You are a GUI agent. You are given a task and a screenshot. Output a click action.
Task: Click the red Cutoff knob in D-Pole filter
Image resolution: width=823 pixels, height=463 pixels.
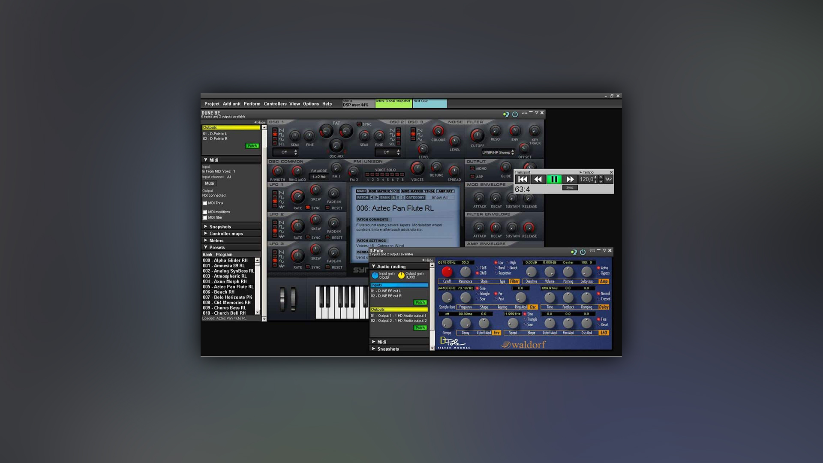447,271
